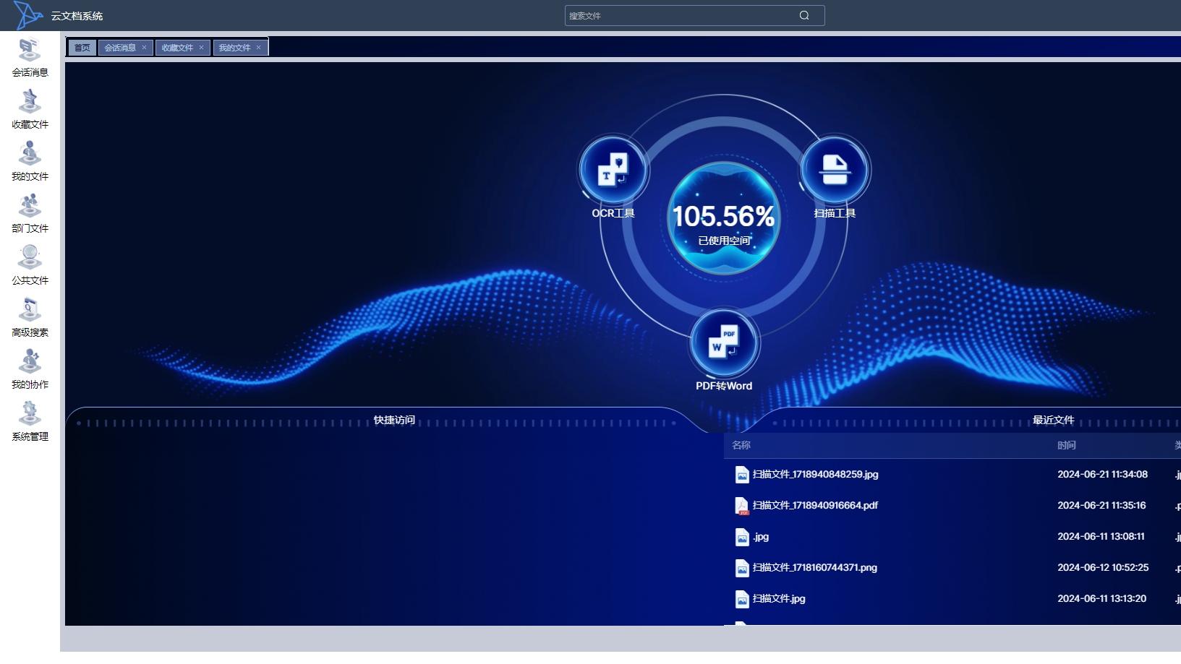Viewport: 1181px width, 664px height.
Task: Go to 部门文件 in the sidebar
Action: pos(30,206)
